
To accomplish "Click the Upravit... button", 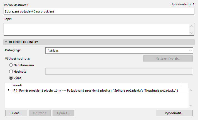I will click(x=63, y=113).
